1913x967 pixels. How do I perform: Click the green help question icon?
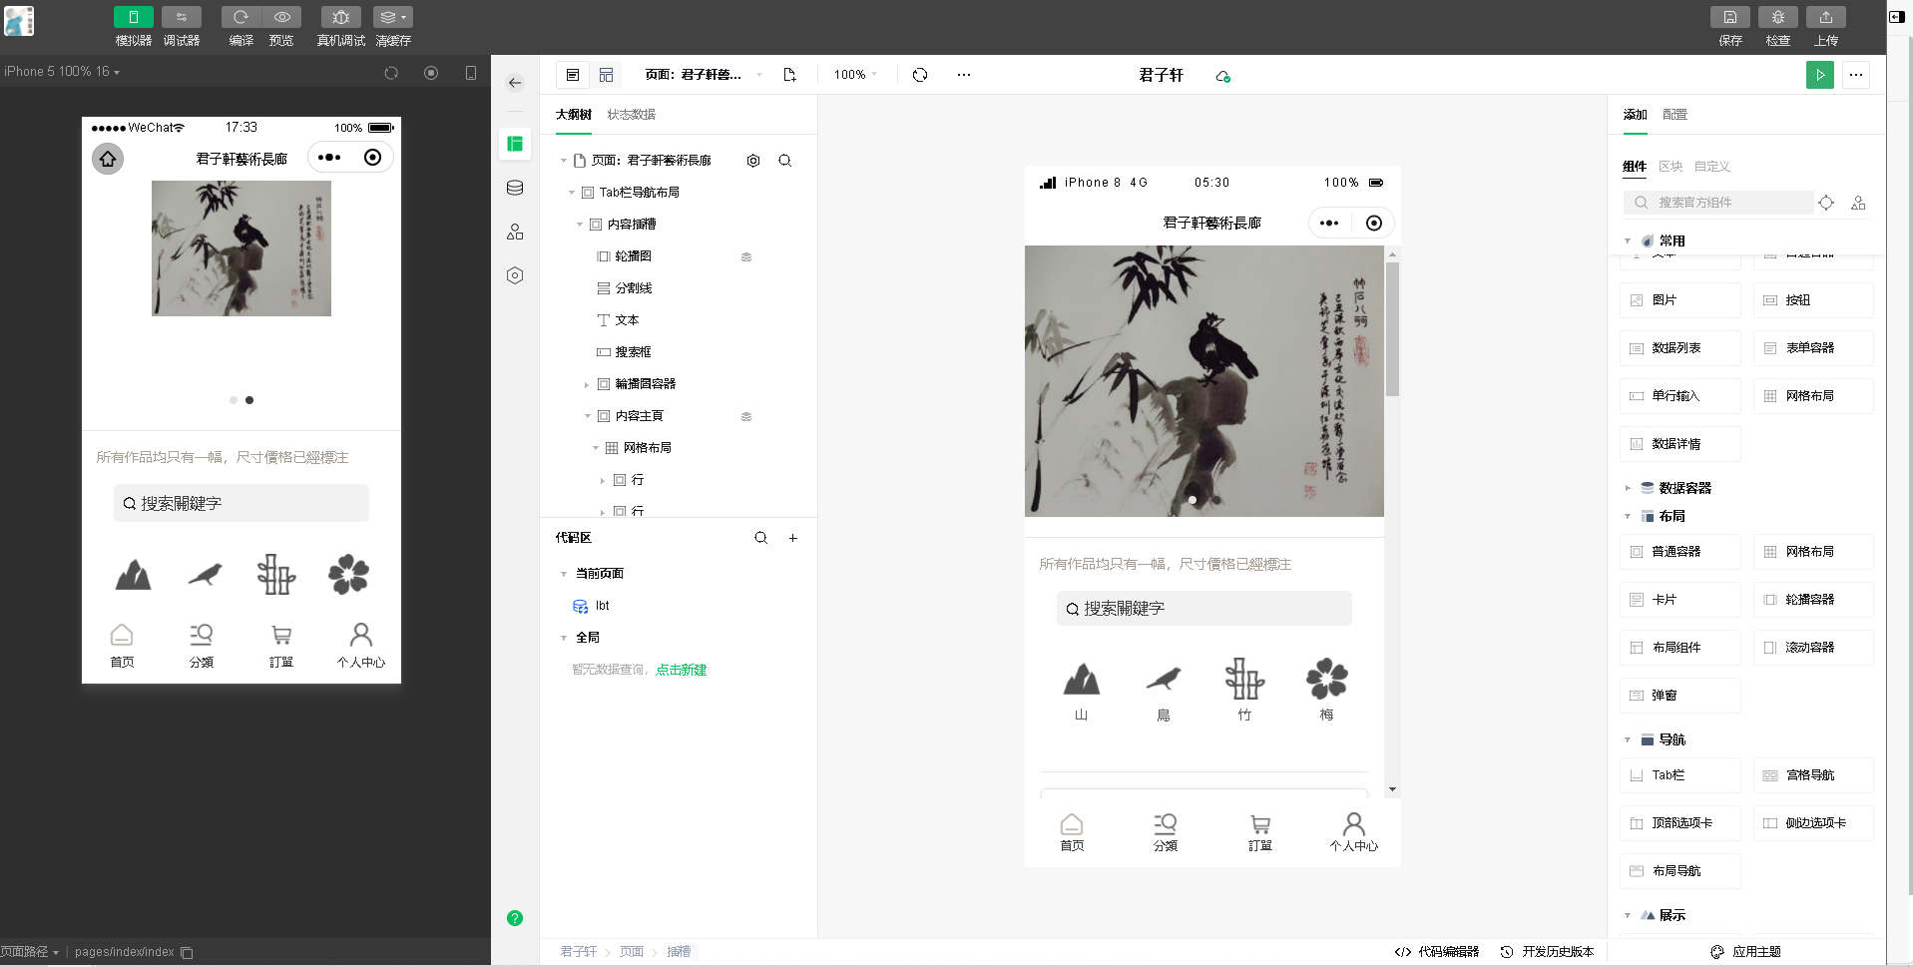(515, 918)
